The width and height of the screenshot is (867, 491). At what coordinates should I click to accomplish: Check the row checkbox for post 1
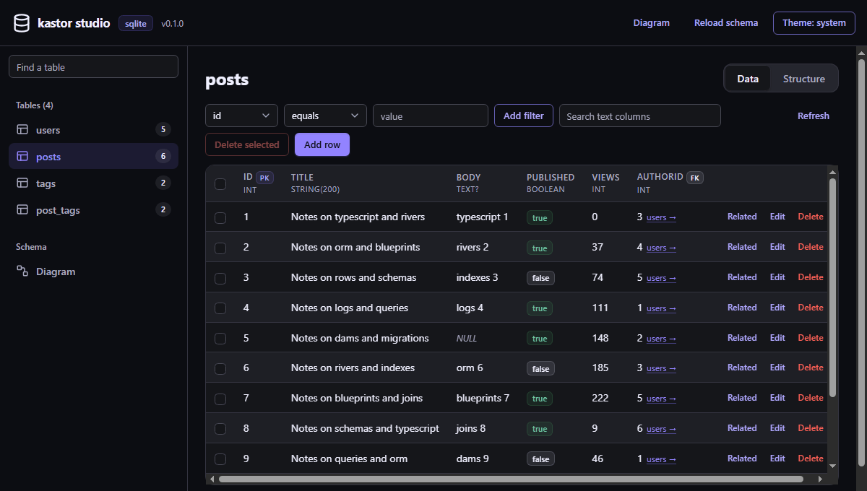220,217
